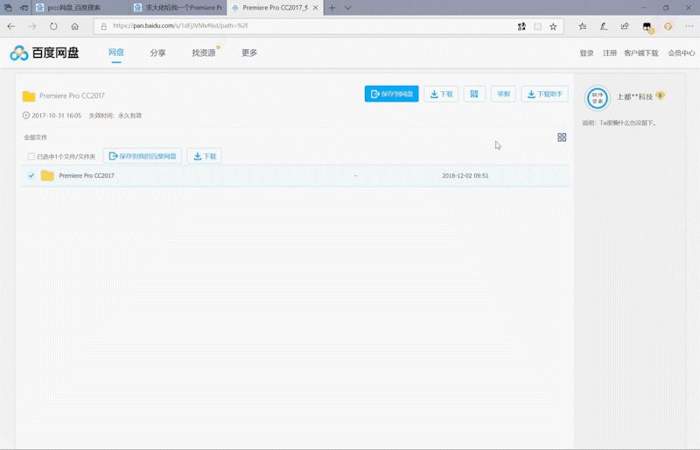Click the 客户端下载 link

(x=641, y=53)
